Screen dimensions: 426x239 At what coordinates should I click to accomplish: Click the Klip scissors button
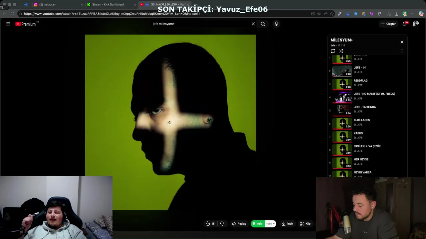(x=305, y=224)
